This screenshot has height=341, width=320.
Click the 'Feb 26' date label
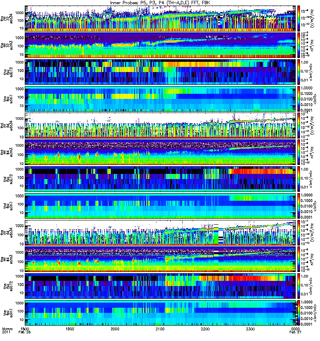[25, 332]
